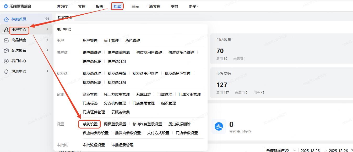This screenshot has width=353, height=152.
Task: Click the 乐檬零售后台 logo icon
Action: [x=6, y=7]
